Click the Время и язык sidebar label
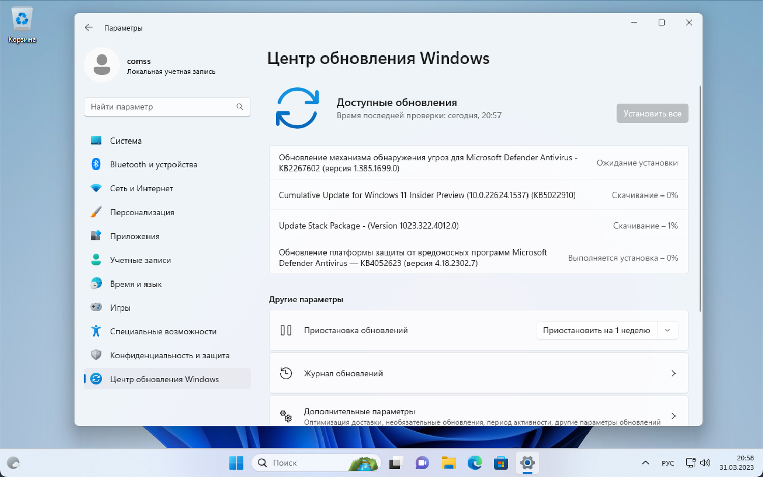 click(136, 284)
